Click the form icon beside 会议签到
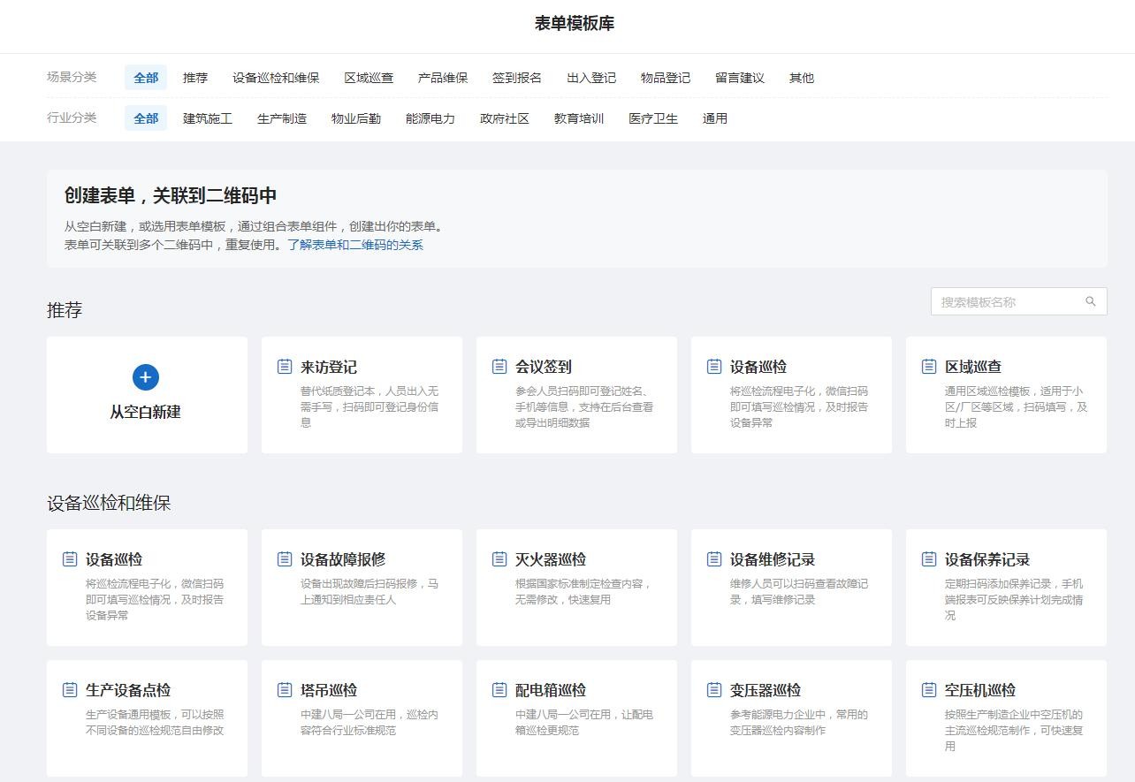 pyautogui.click(x=499, y=367)
